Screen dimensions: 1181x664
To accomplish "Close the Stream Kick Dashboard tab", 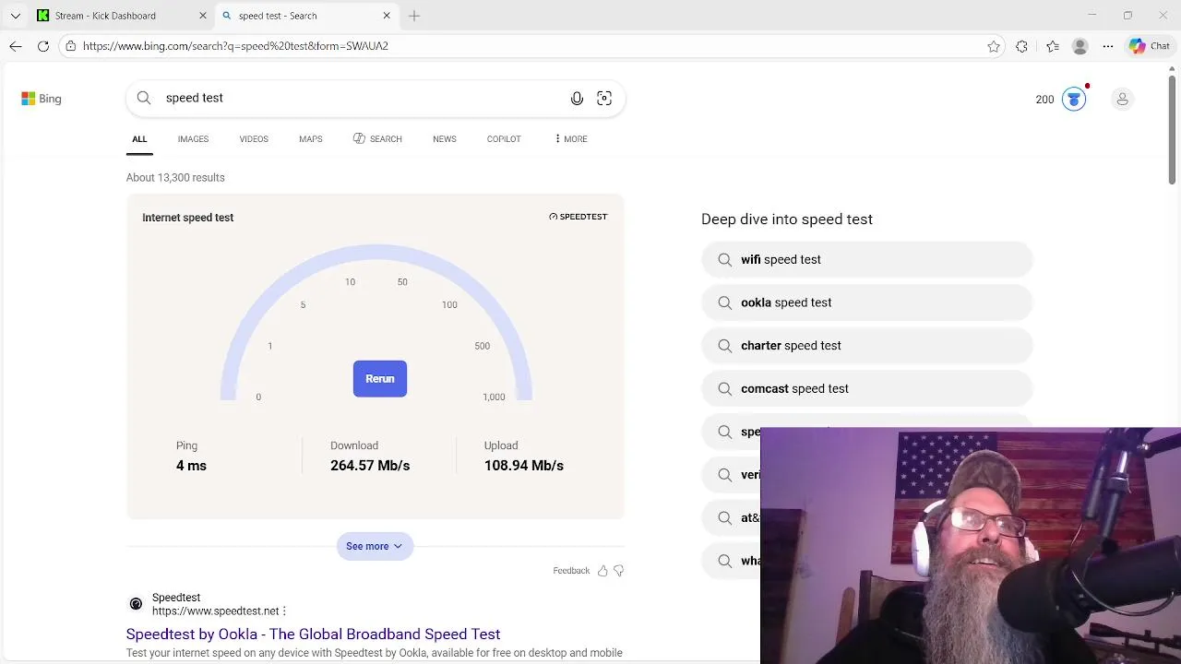I will click(x=203, y=16).
